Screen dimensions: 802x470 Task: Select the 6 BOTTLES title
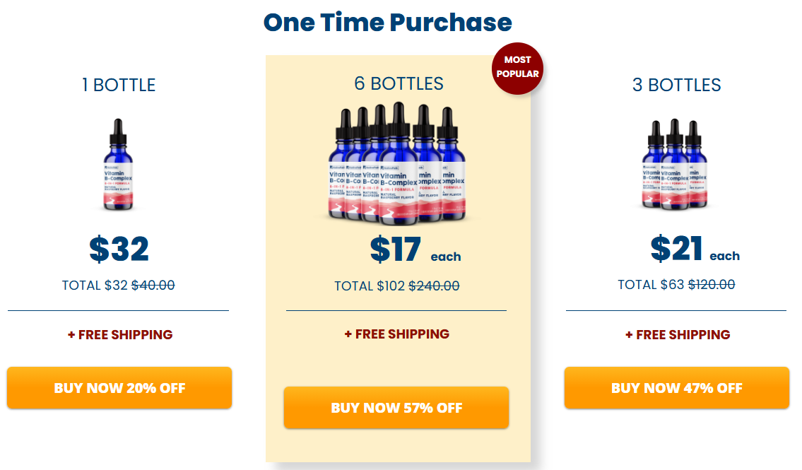point(399,83)
